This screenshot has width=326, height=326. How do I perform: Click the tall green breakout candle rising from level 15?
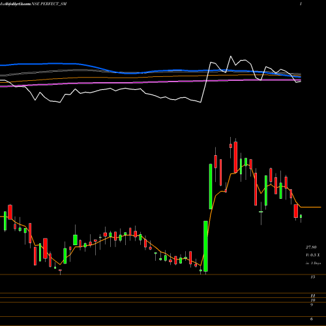point(205,246)
